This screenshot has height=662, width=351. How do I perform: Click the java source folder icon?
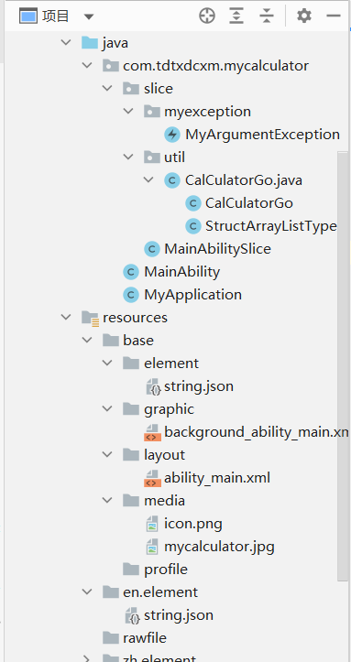tap(90, 43)
